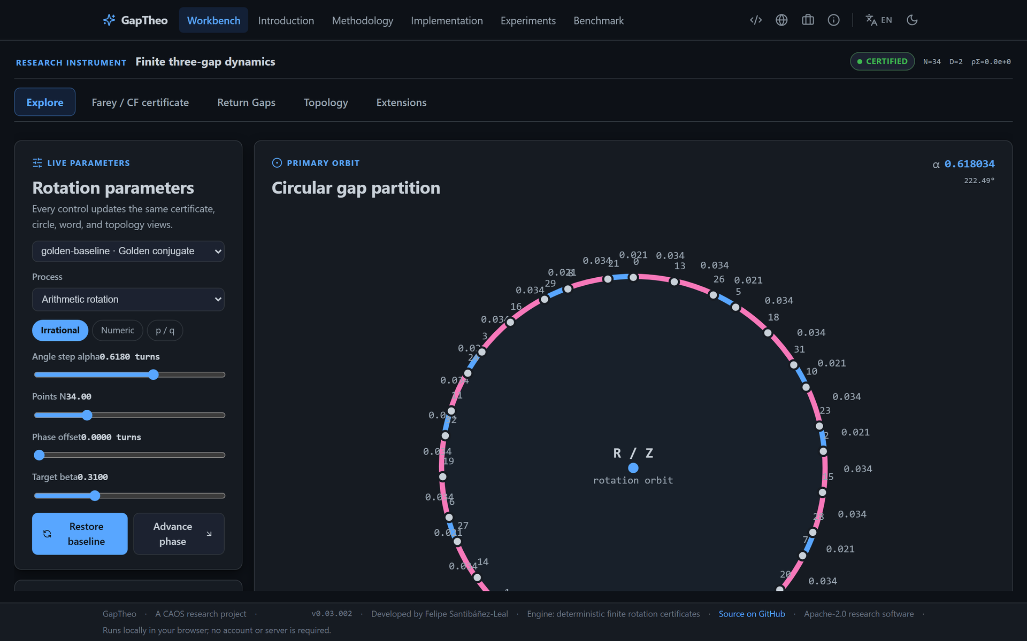Screen dimensions: 1027x641
Task: Click the Apache-2.0 research software text
Action: [859, 614]
